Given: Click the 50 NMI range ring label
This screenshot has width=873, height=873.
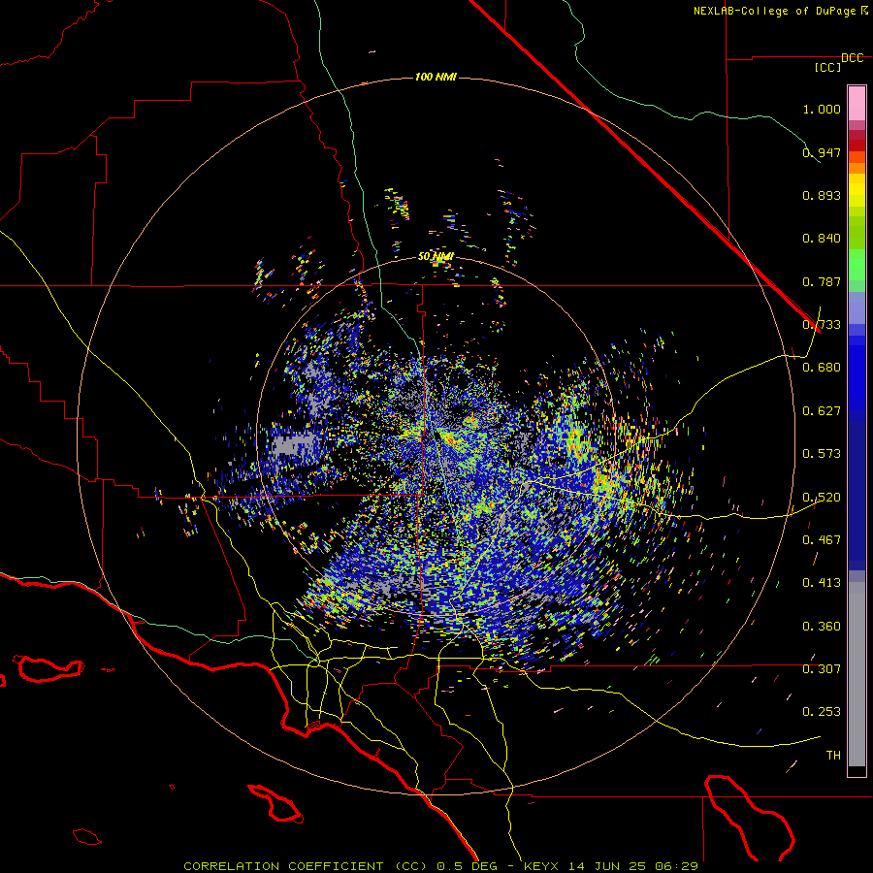Looking at the screenshot, I should (x=436, y=257).
